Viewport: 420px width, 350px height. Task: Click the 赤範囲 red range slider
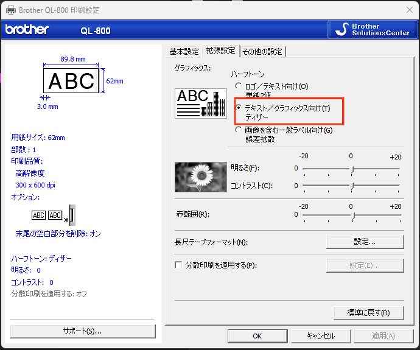coord(352,214)
